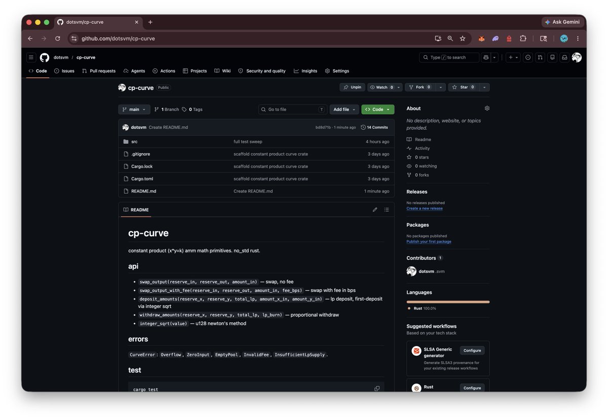Open the Phantom ghost extension
This screenshot has width=608, height=420.
point(496,38)
